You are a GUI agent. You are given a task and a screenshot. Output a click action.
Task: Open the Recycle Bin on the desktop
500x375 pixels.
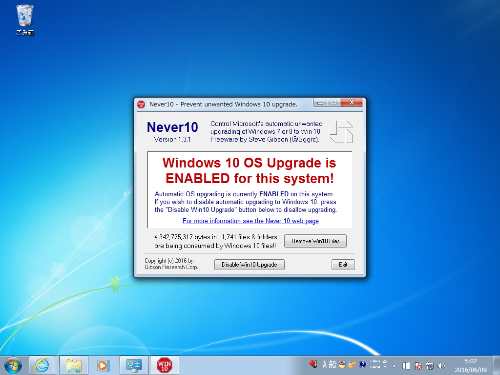(x=24, y=16)
